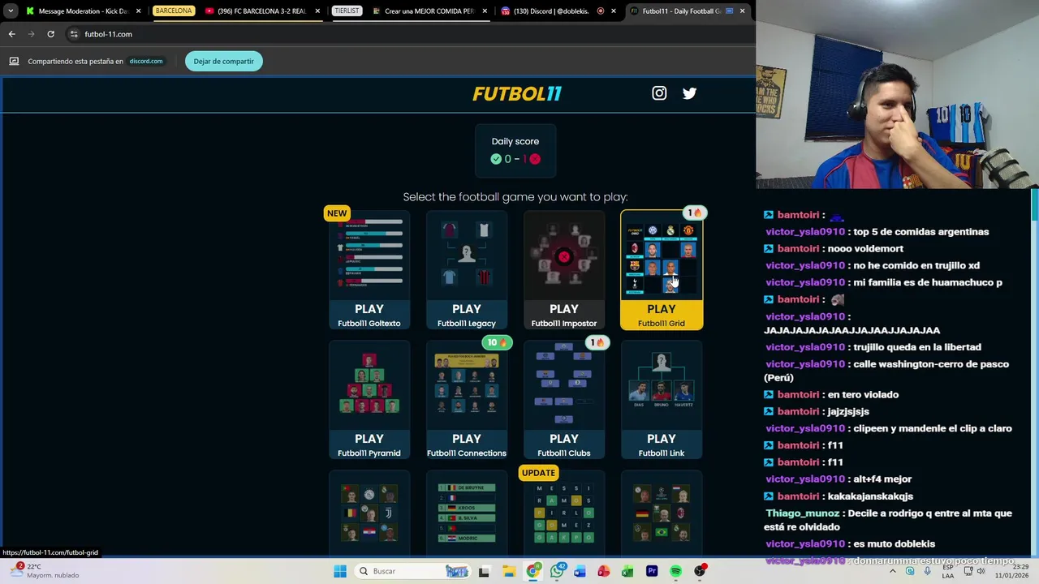1039x584 pixels.
Task: Open the UPDATE-tagged word puzzle thumbnail
Action: point(564,513)
